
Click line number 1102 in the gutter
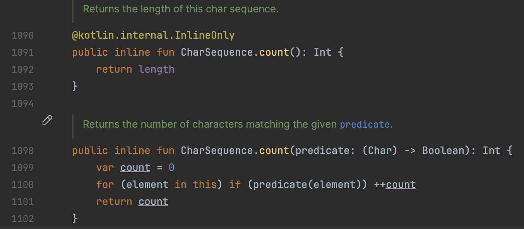(23, 219)
